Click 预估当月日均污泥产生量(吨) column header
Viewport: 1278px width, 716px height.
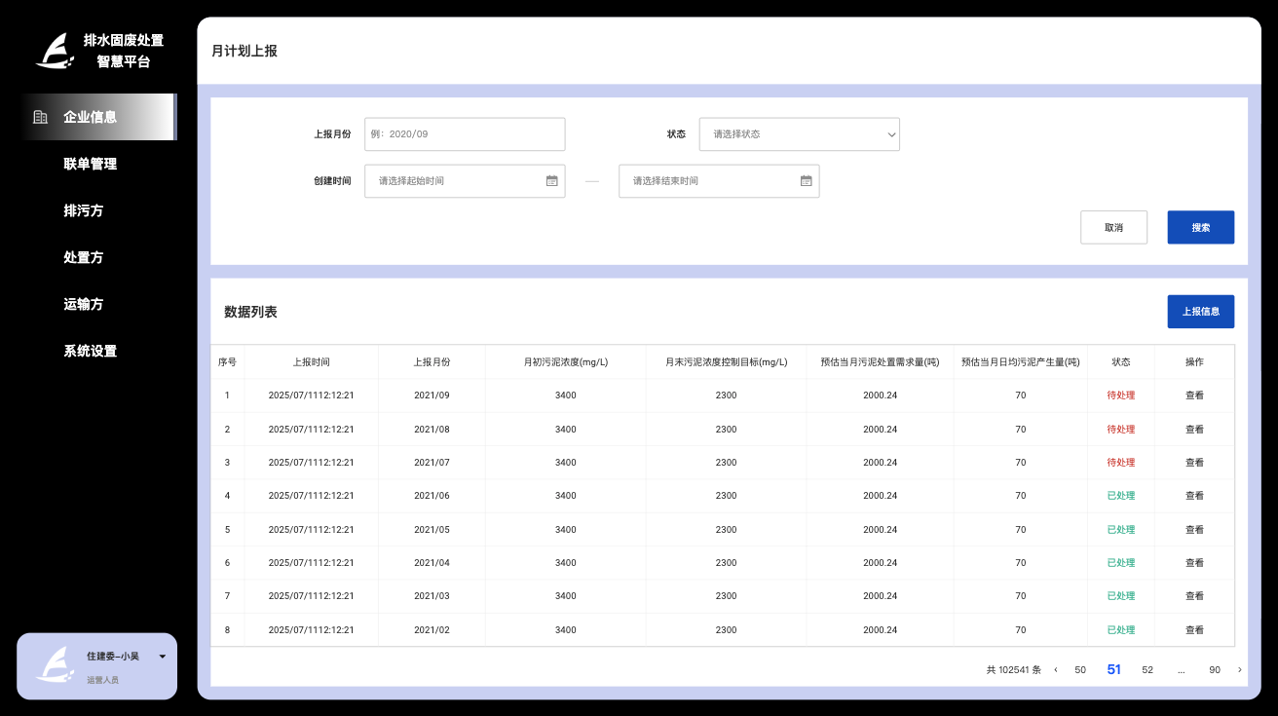(x=1021, y=361)
